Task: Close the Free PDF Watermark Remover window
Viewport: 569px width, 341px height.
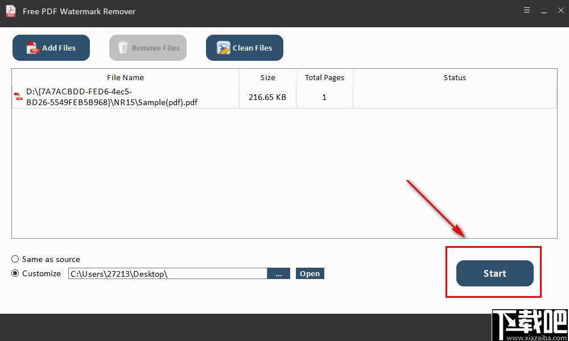Action: pyautogui.click(x=560, y=10)
